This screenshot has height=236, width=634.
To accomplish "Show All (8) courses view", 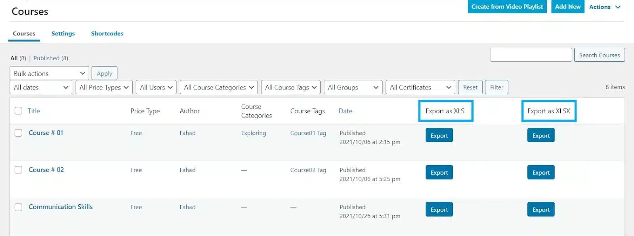I will (x=18, y=58).
